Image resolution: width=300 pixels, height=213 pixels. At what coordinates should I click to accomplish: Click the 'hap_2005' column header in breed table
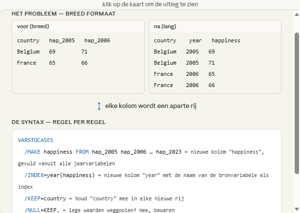[62, 40]
